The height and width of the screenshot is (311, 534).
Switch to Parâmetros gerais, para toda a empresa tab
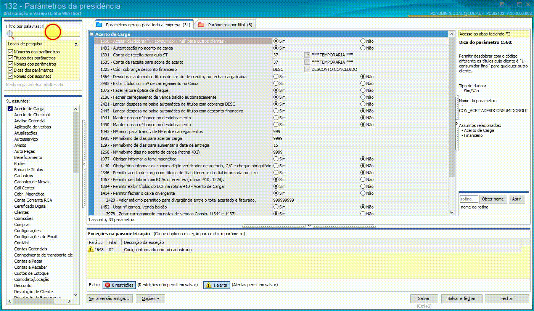[144, 24]
